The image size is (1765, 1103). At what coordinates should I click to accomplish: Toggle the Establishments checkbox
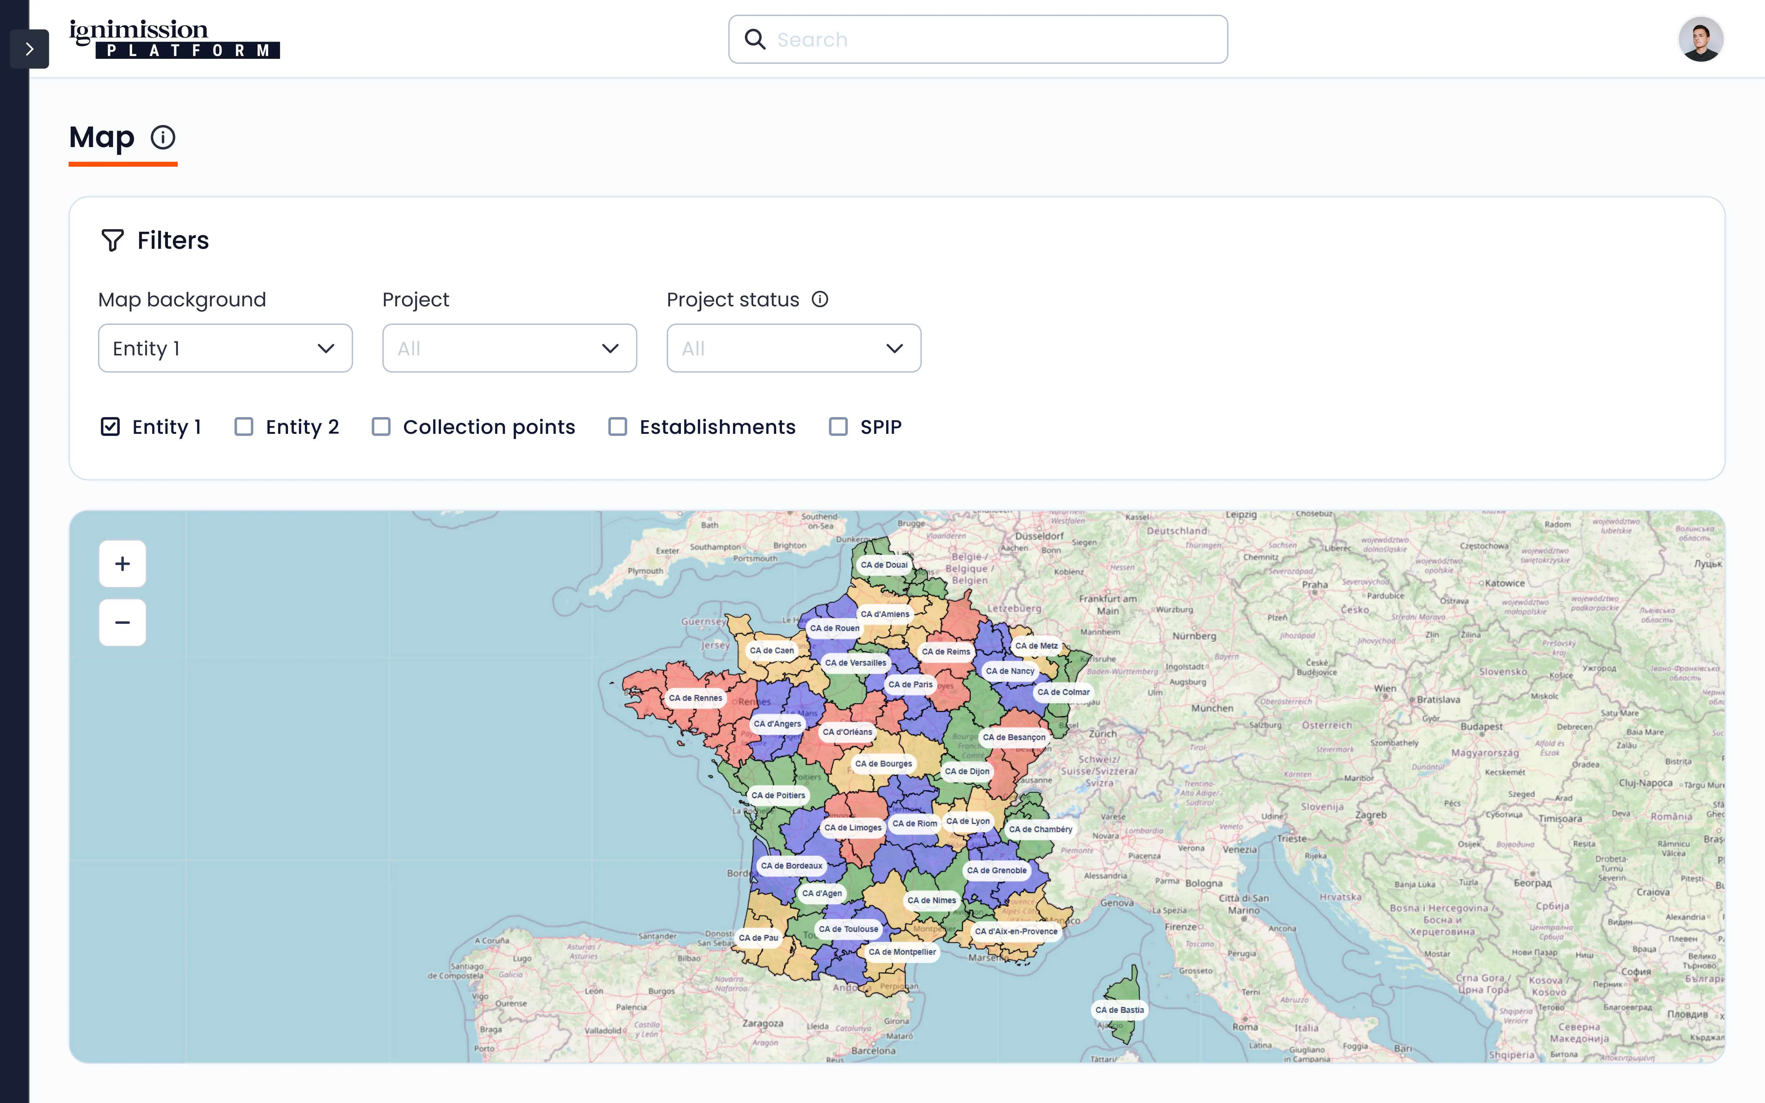[618, 427]
